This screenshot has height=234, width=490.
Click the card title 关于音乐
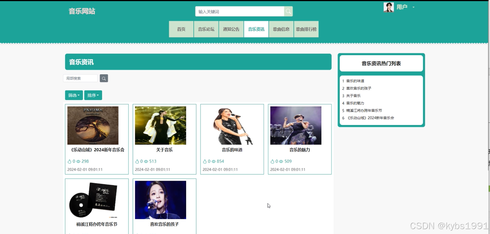coord(164,150)
